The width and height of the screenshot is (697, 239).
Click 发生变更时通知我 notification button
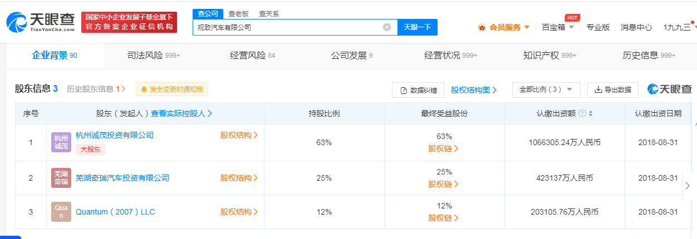[x=172, y=89]
